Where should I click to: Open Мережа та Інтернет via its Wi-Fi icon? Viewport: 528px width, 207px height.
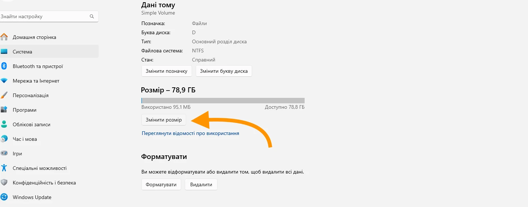coord(4,81)
